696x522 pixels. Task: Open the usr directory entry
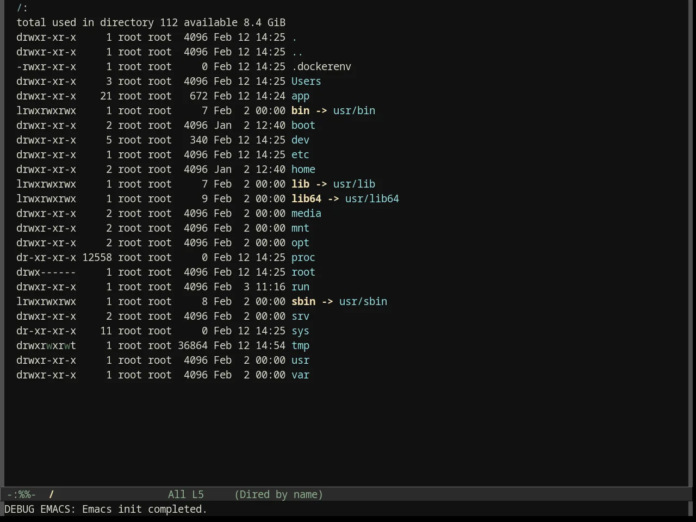click(300, 360)
